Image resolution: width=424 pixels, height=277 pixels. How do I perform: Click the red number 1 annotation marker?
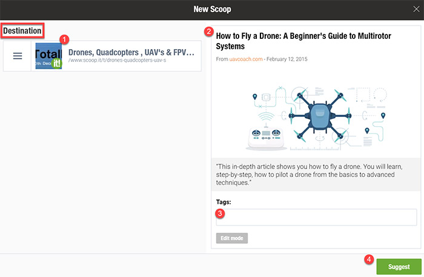tap(64, 38)
